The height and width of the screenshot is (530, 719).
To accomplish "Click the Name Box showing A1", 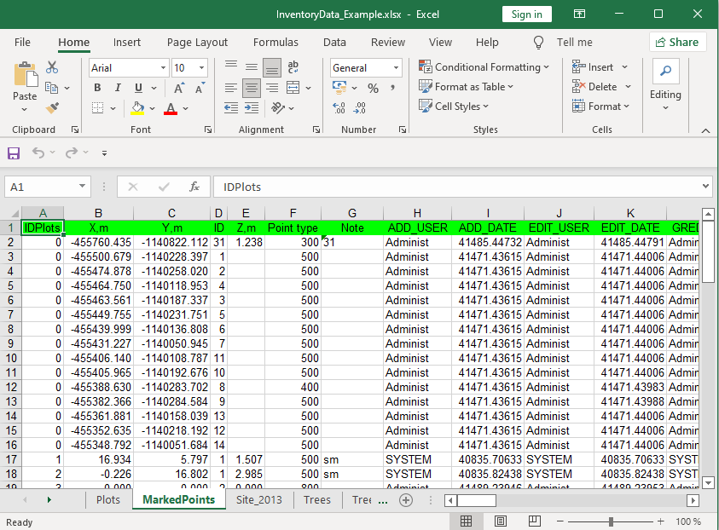I will 41,187.
